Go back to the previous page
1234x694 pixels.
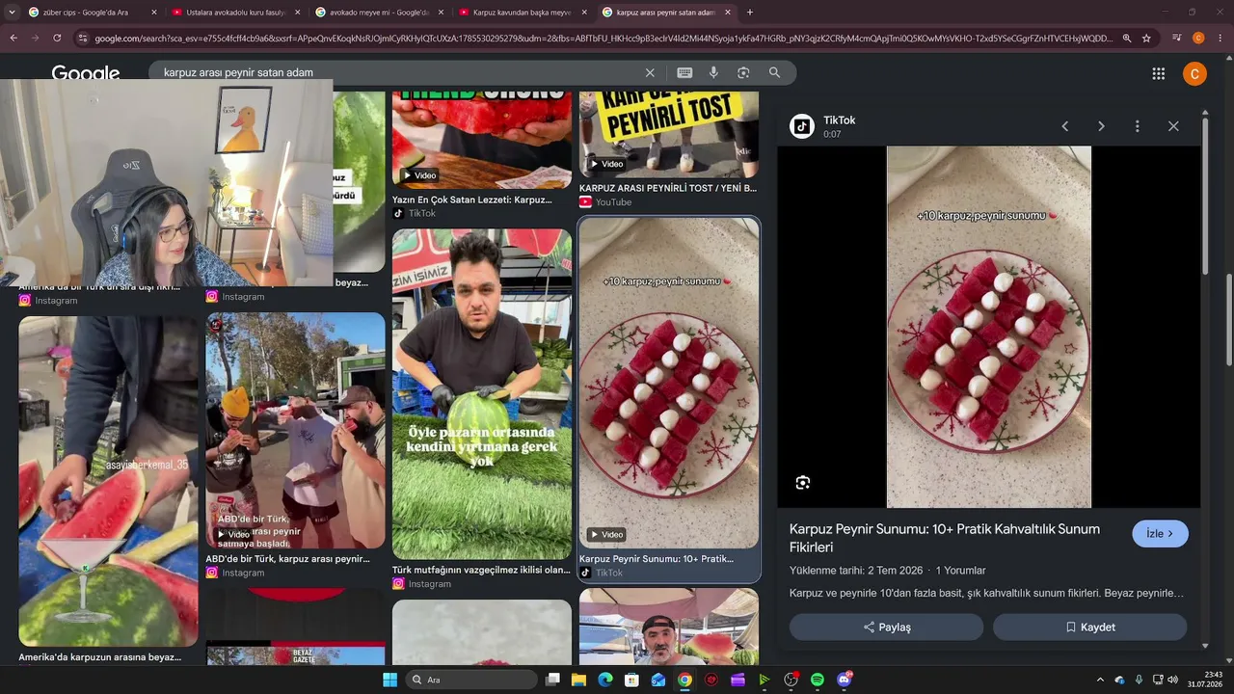pos(13,39)
